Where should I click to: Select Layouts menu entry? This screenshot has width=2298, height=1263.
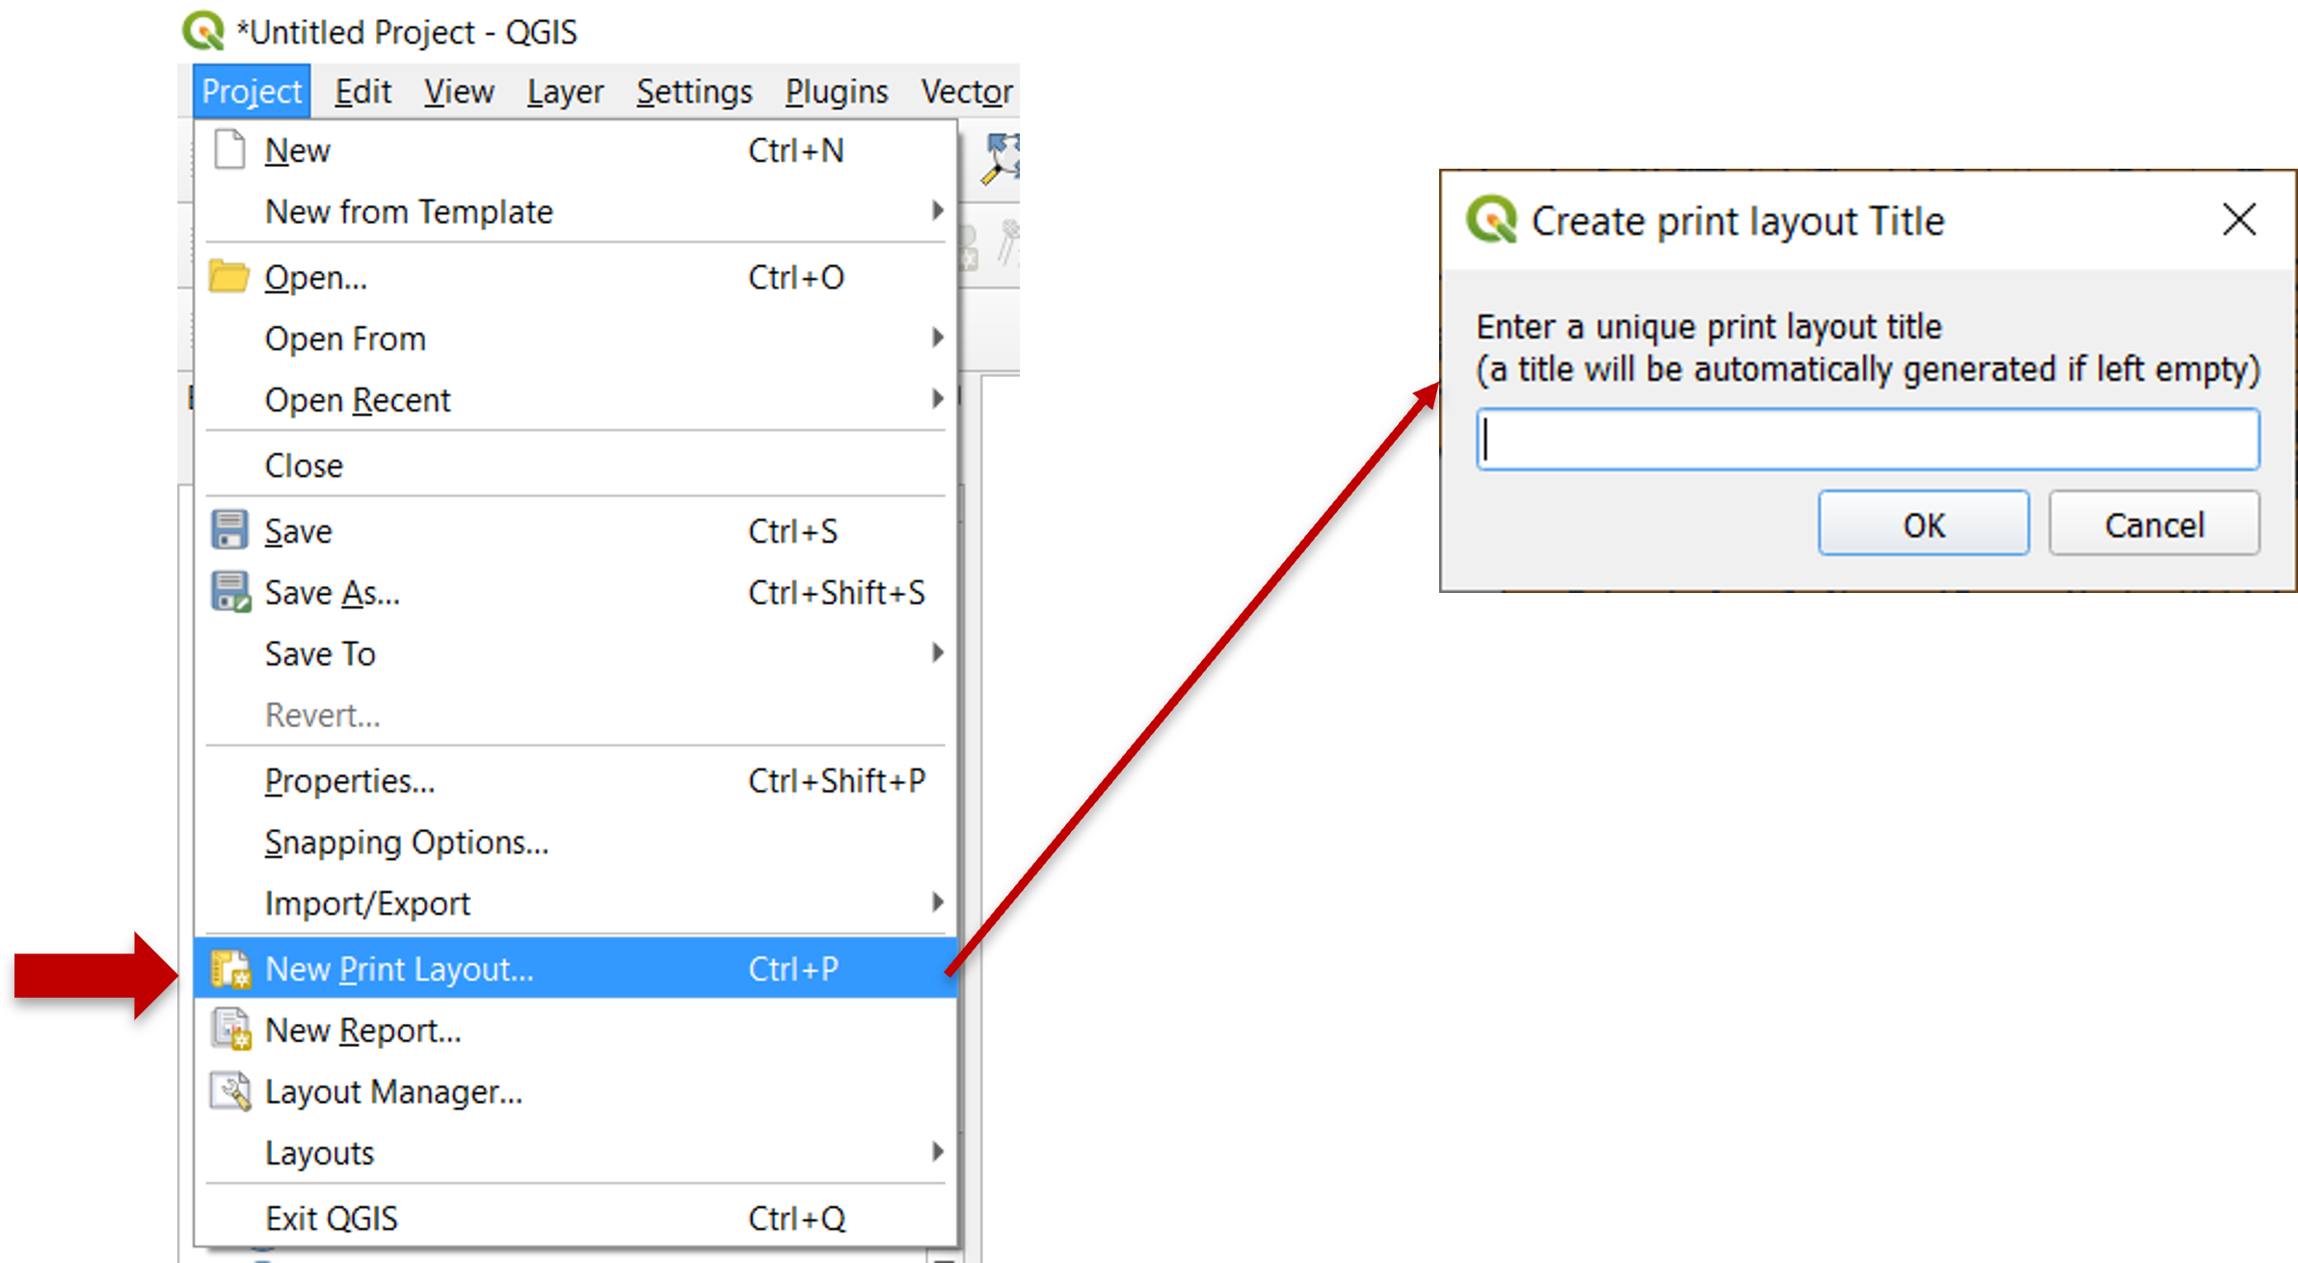pos(575,1153)
